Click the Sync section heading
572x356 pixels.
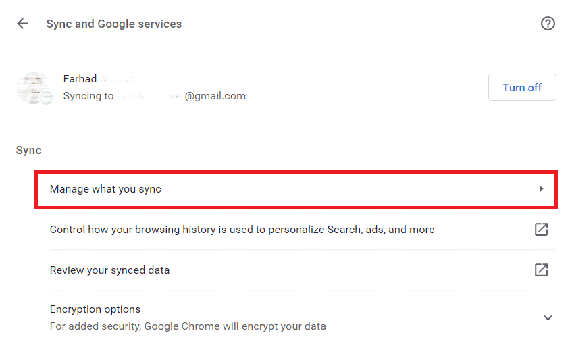click(x=28, y=150)
